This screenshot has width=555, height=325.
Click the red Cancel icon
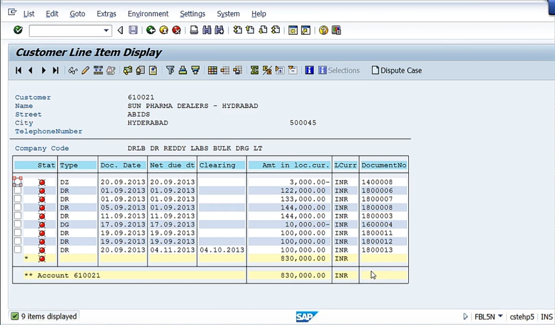pos(176,30)
